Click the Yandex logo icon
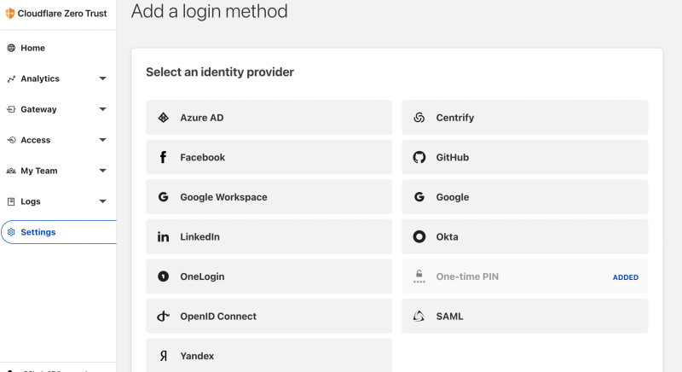 (163, 356)
